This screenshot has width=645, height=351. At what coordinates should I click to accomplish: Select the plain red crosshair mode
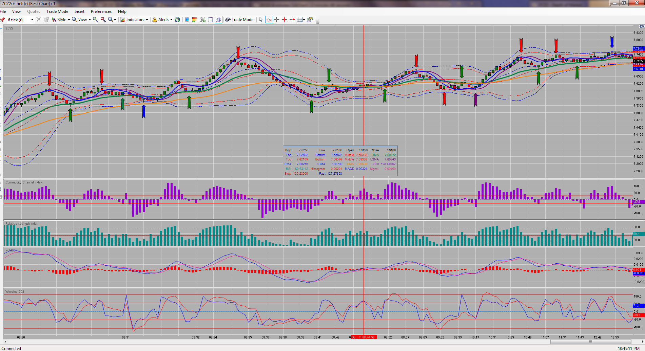(x=277, y=20)
